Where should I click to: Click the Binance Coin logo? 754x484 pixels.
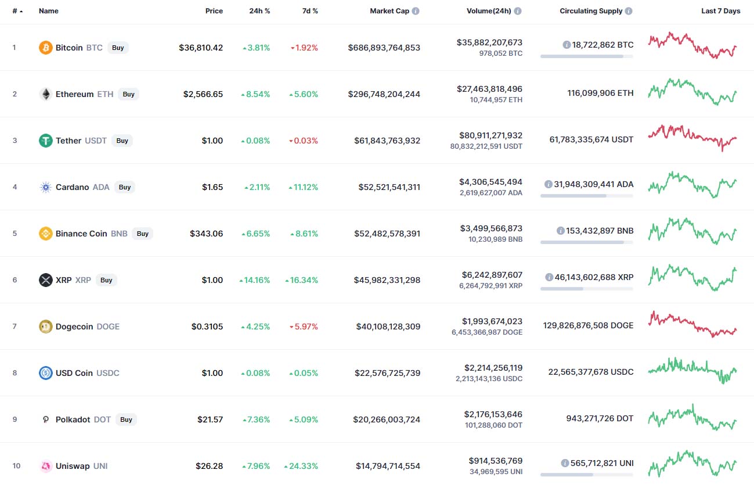45,234
